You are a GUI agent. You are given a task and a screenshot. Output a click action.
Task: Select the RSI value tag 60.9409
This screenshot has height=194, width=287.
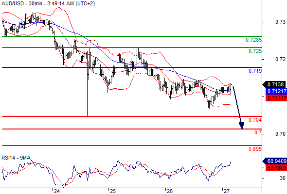tap(274, 161)
